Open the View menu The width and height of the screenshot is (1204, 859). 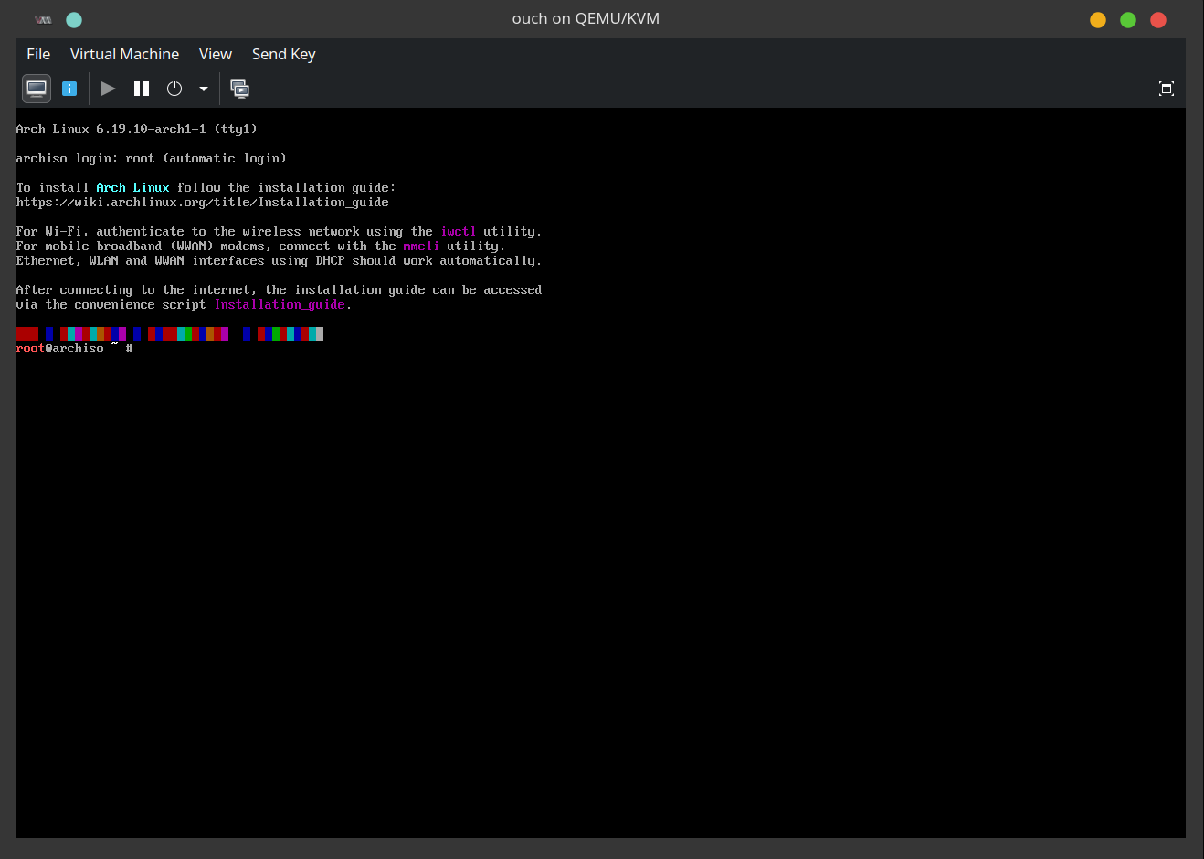click(216, 54)
